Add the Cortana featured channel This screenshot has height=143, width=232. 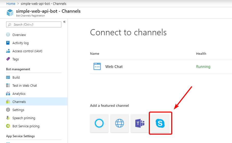click(x=99, y=123)
